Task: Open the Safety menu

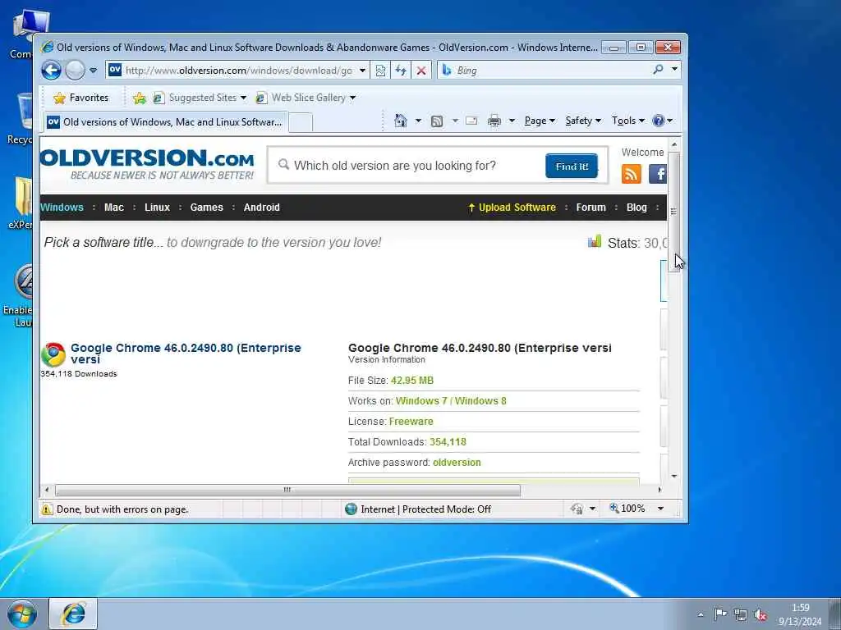Action: [x=583, y=121]
